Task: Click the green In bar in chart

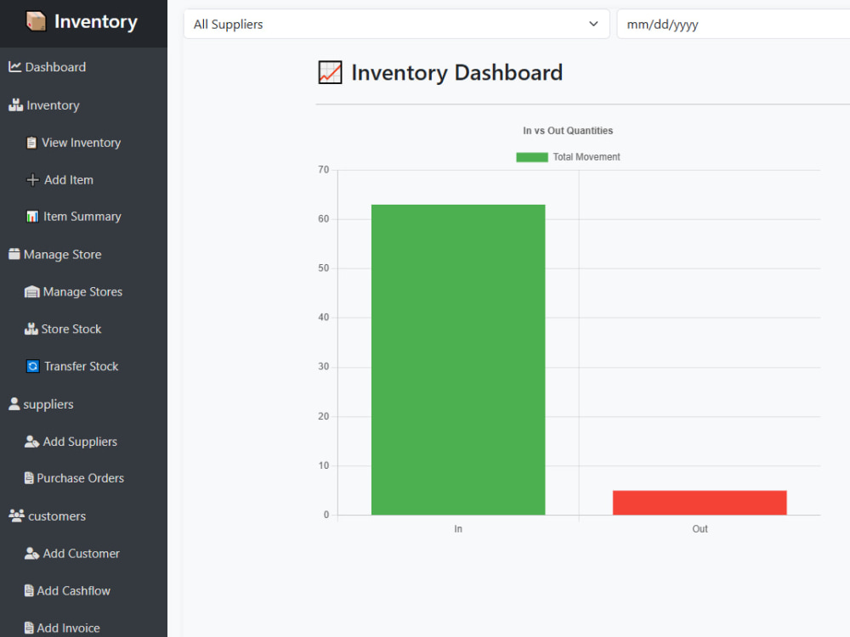Action: tap(458, 359)
